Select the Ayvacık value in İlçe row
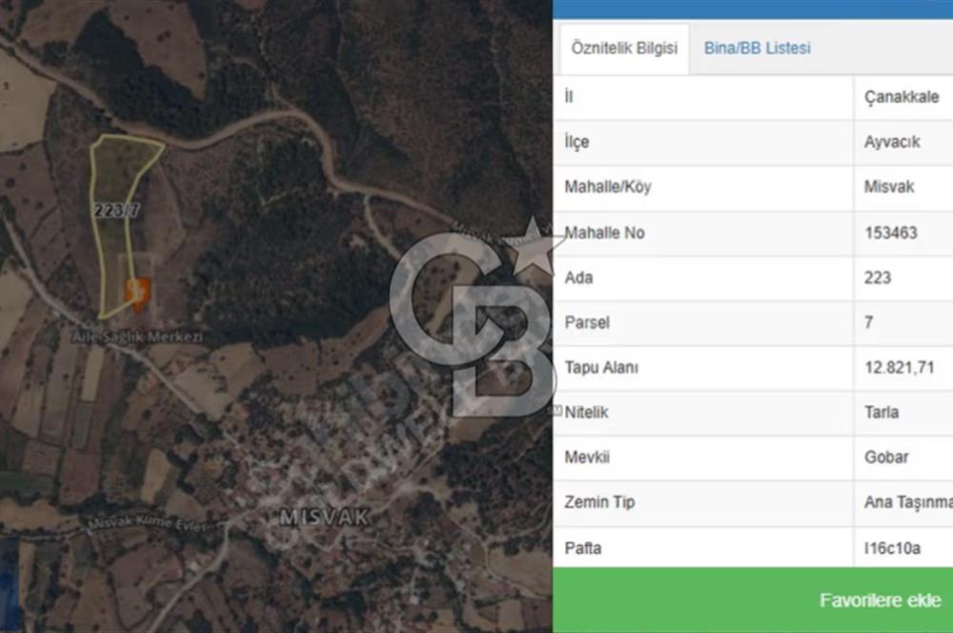 892,142
